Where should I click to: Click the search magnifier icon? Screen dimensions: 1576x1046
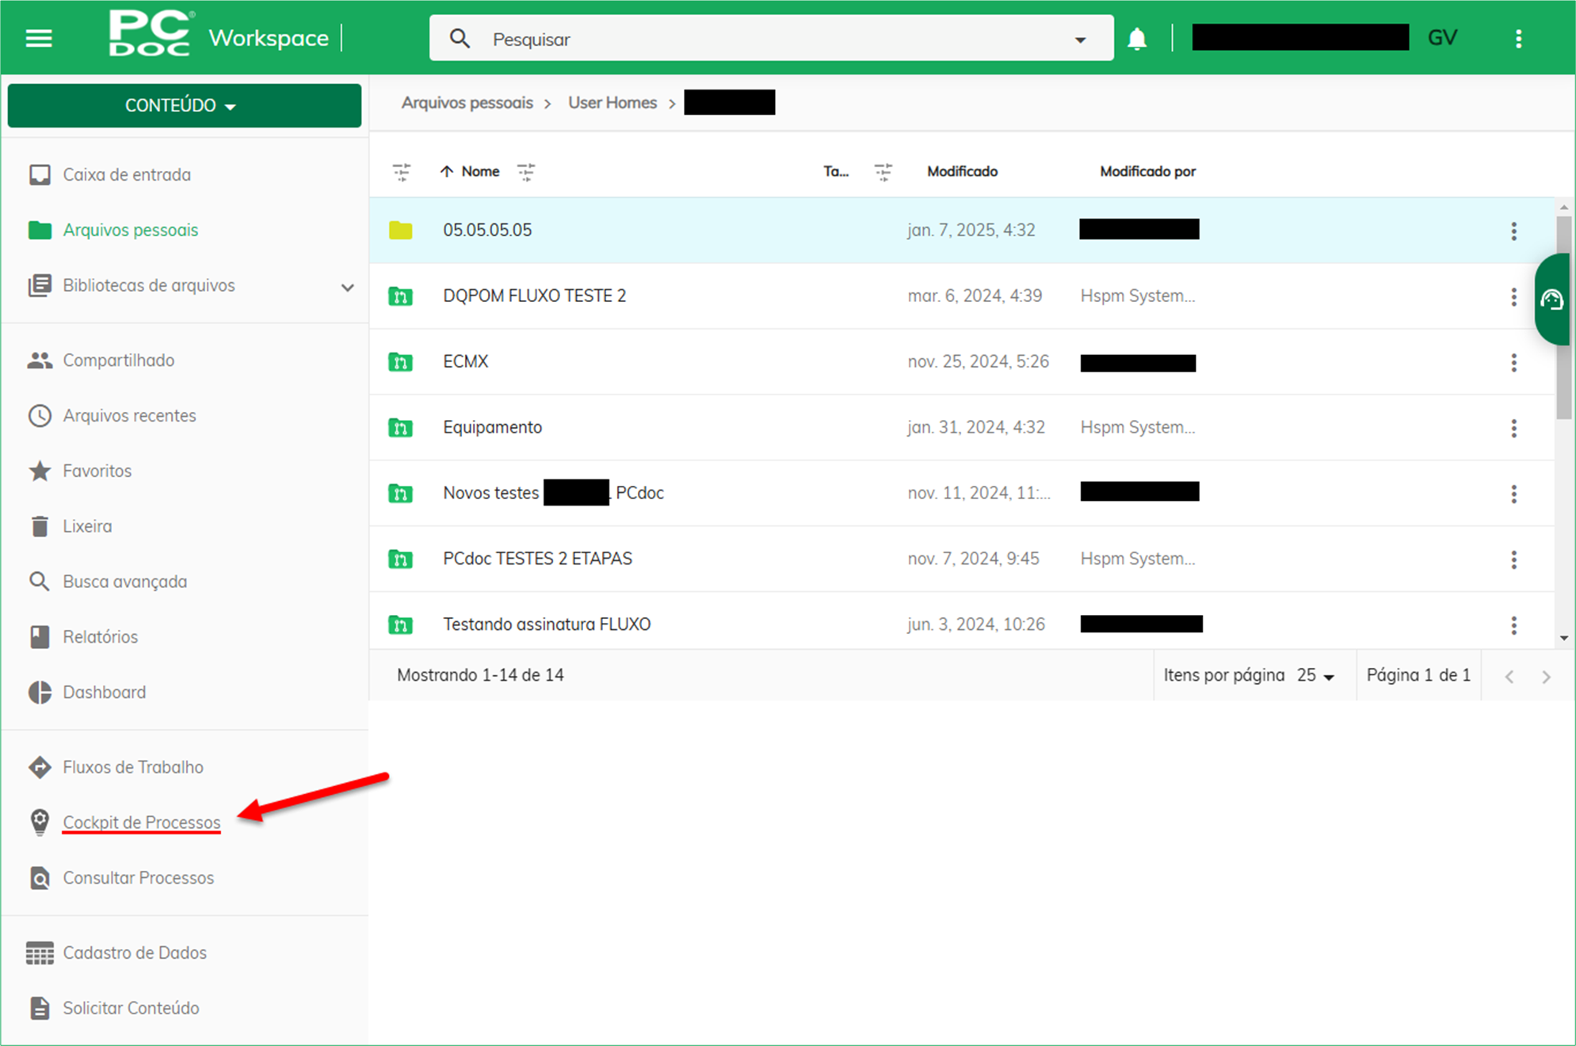point(460,39)
